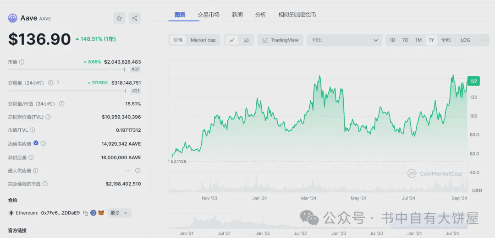
Task: Click volume rank #21 badge
Action: [135, 91]
